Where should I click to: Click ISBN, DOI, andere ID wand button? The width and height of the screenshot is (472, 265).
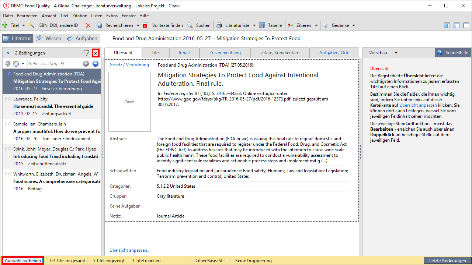pos(54,25)
